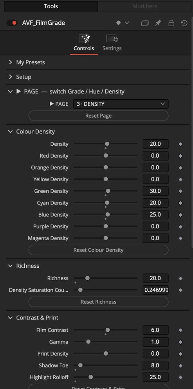
Task: Click the Highlight Rolloff slider handle
Action: (91, 377)
